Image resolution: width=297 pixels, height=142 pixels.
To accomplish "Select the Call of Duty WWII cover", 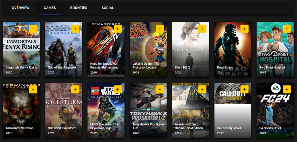I will pos(233,110).
